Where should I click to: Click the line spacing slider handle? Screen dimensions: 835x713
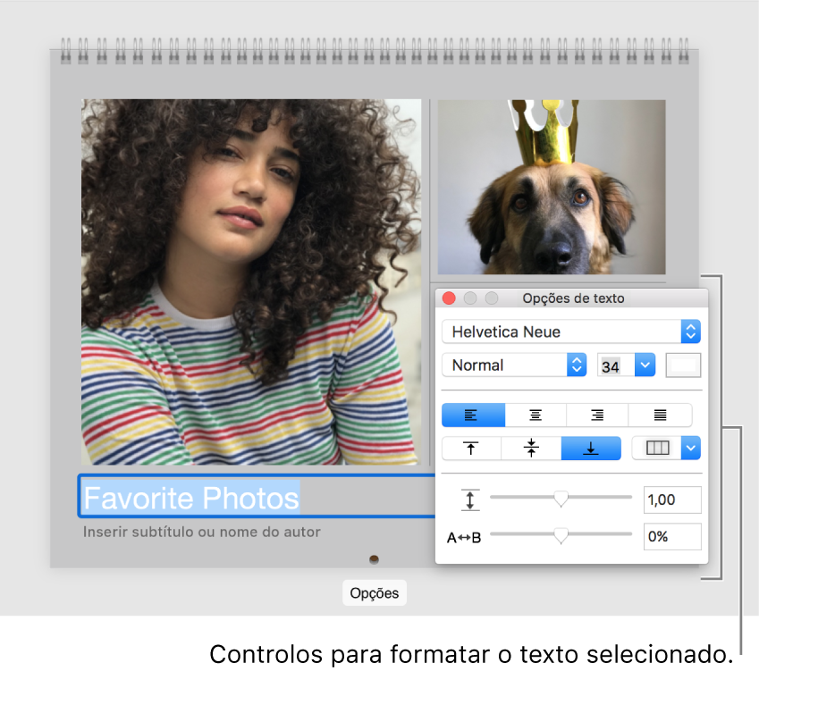(561, 499)
